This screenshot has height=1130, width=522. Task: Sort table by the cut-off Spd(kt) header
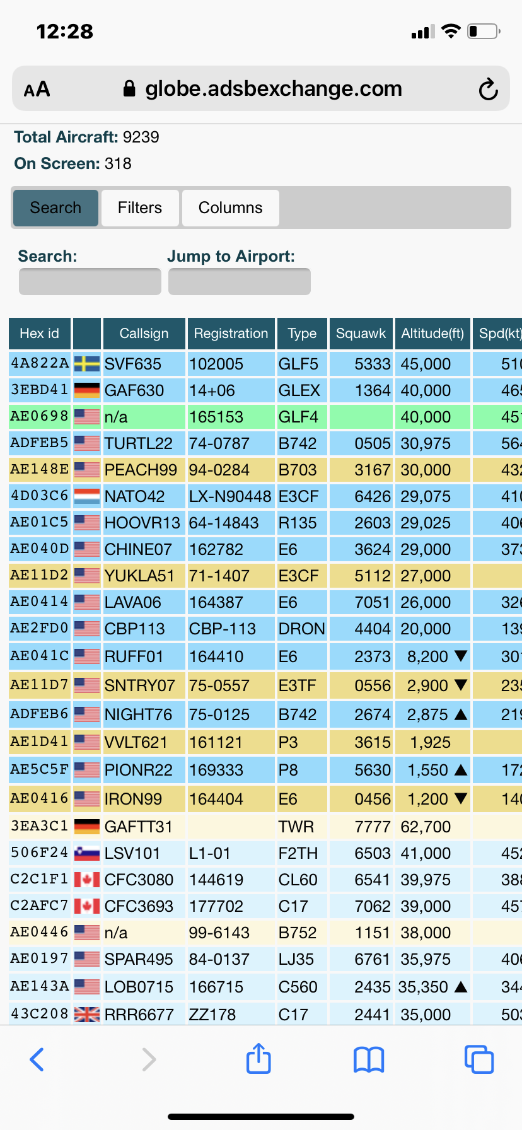tap(497, 334)
